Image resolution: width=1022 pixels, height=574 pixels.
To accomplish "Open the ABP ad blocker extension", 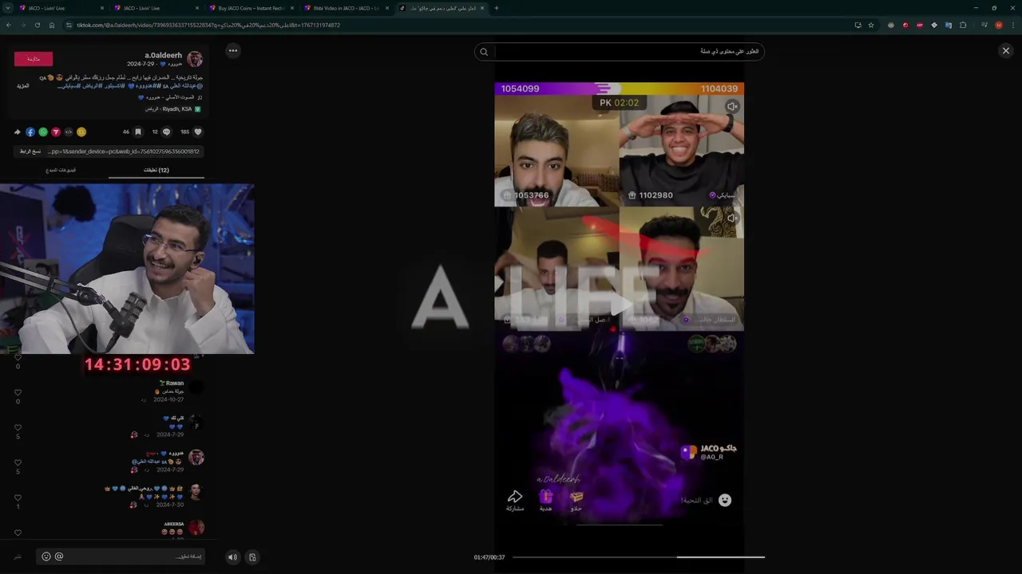I will click(920, 25).
